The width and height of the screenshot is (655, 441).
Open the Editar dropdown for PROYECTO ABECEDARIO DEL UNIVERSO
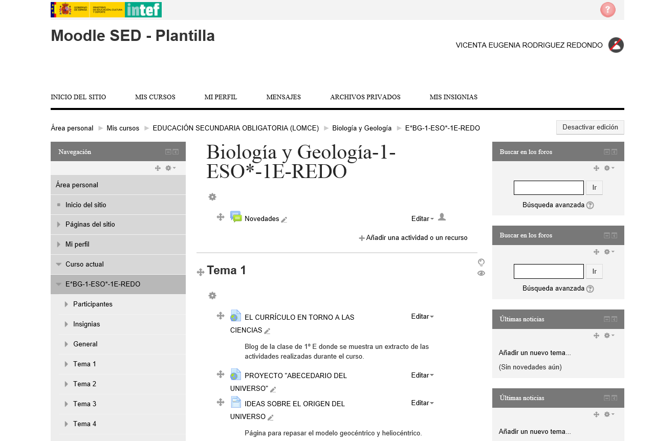point(422,375)
